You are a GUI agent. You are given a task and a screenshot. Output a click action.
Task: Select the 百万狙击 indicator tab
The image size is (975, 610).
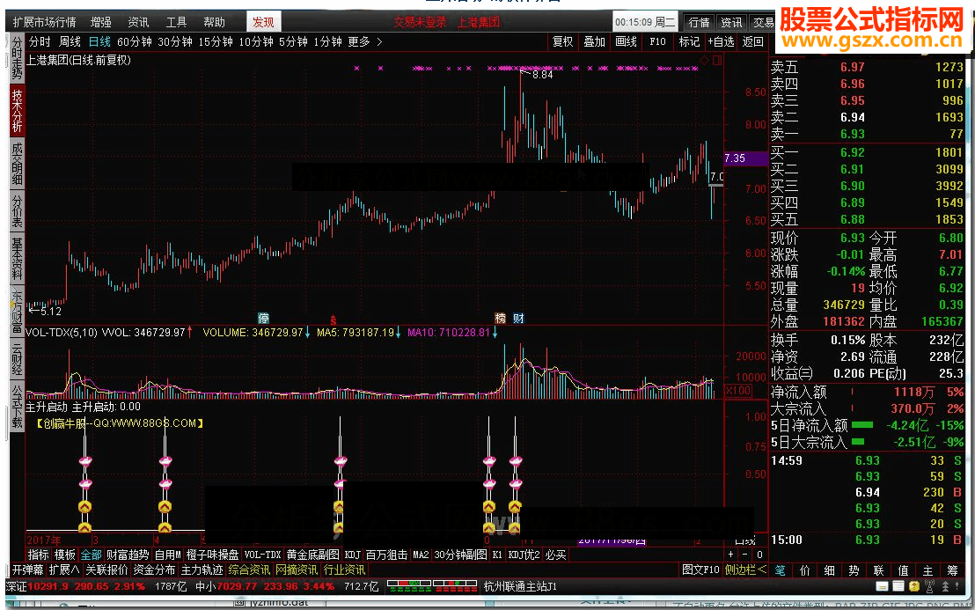tap(386, 555)
